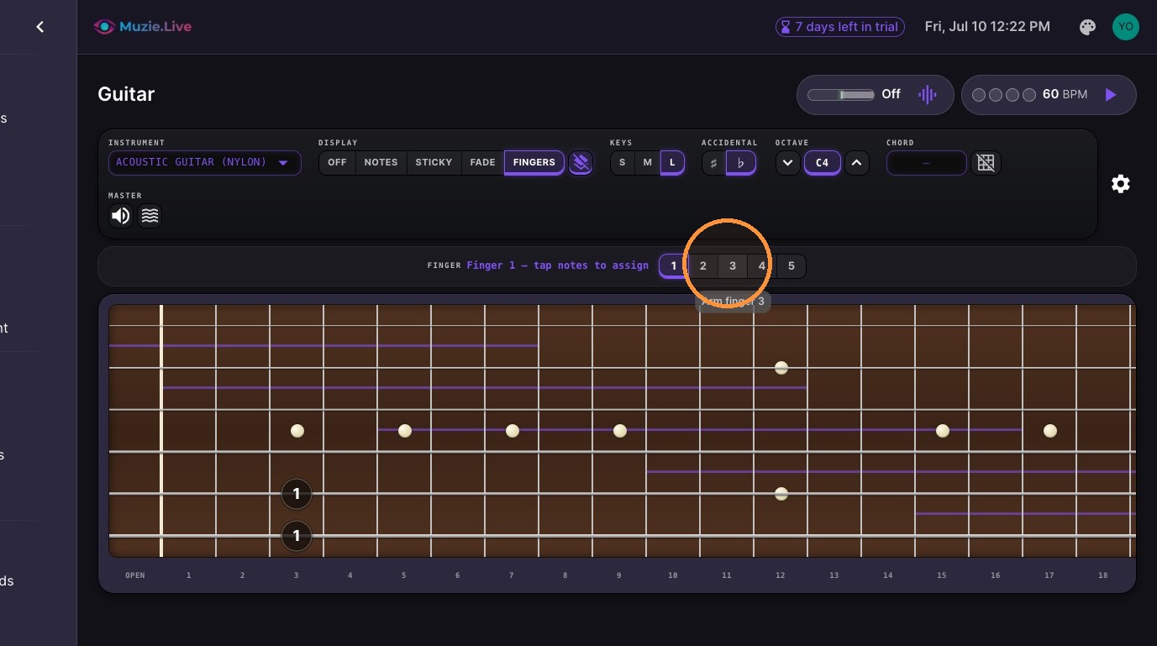Set keys size to M
This screenshot has height=646, width=1157.
click(x=647, y=162)
